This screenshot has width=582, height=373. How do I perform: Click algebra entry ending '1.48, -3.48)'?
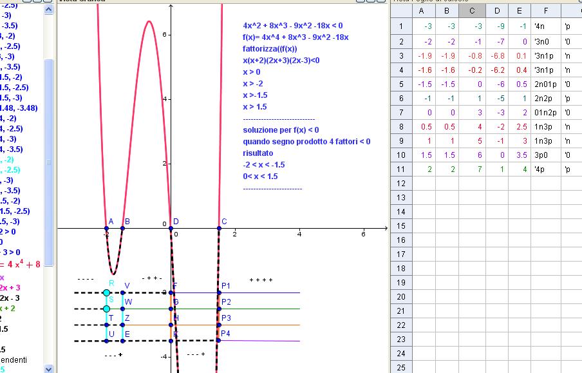19,108
